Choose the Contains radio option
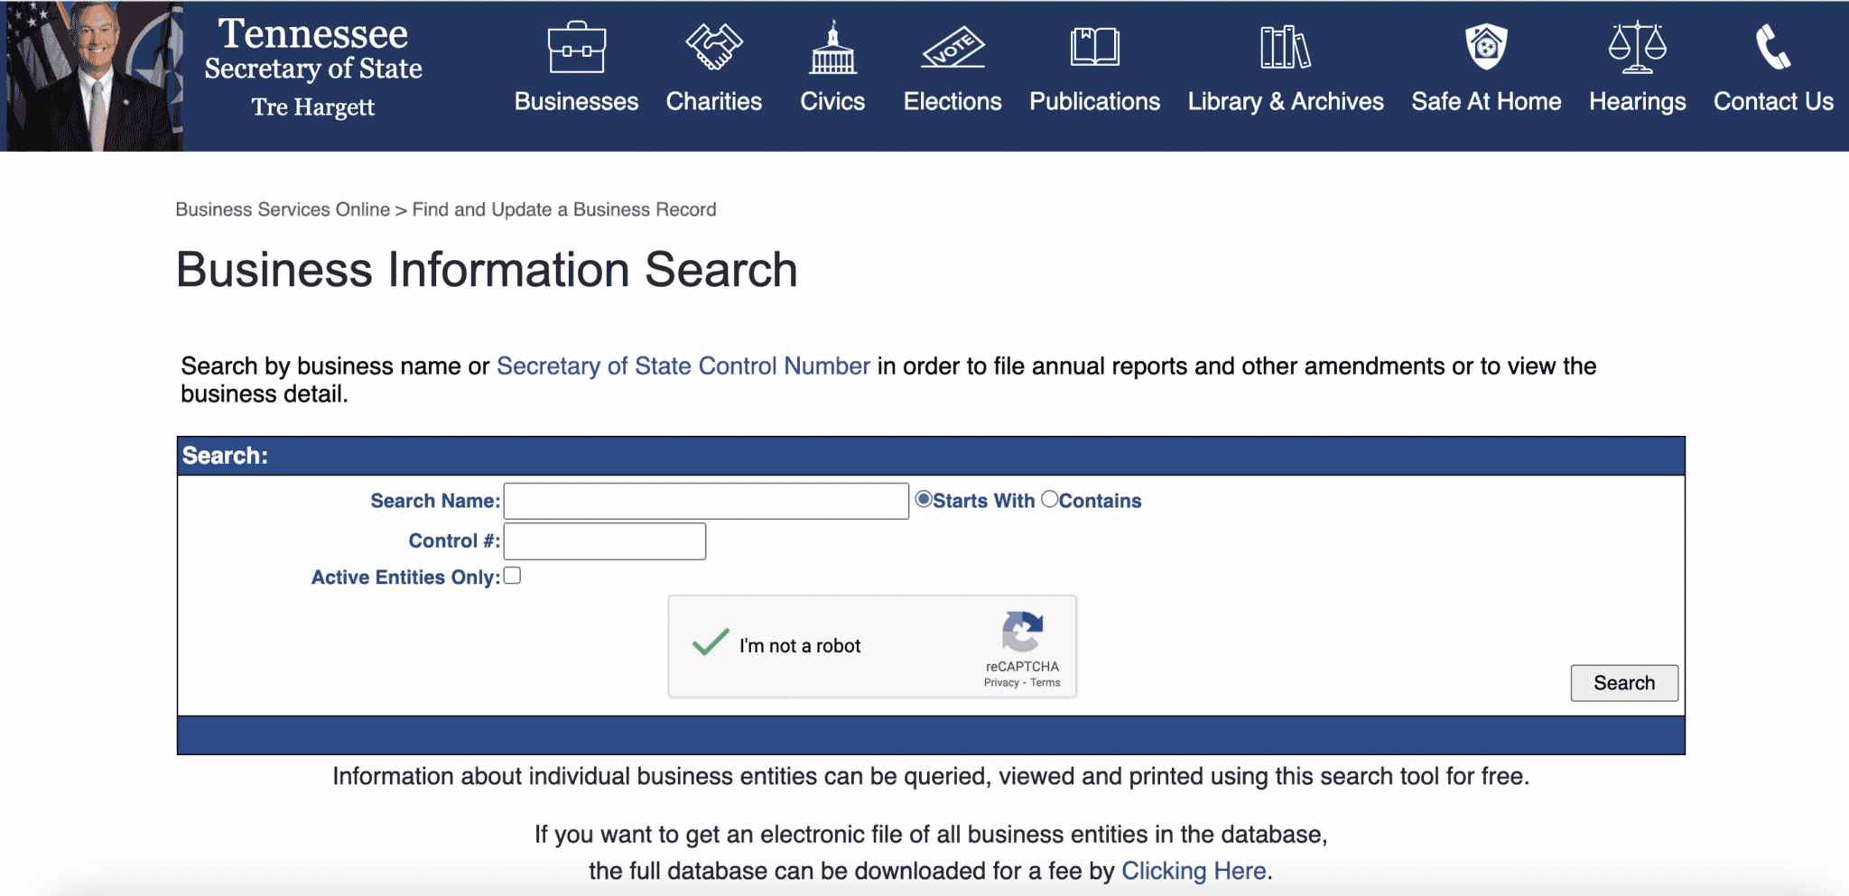 (x=1049, y=500)
